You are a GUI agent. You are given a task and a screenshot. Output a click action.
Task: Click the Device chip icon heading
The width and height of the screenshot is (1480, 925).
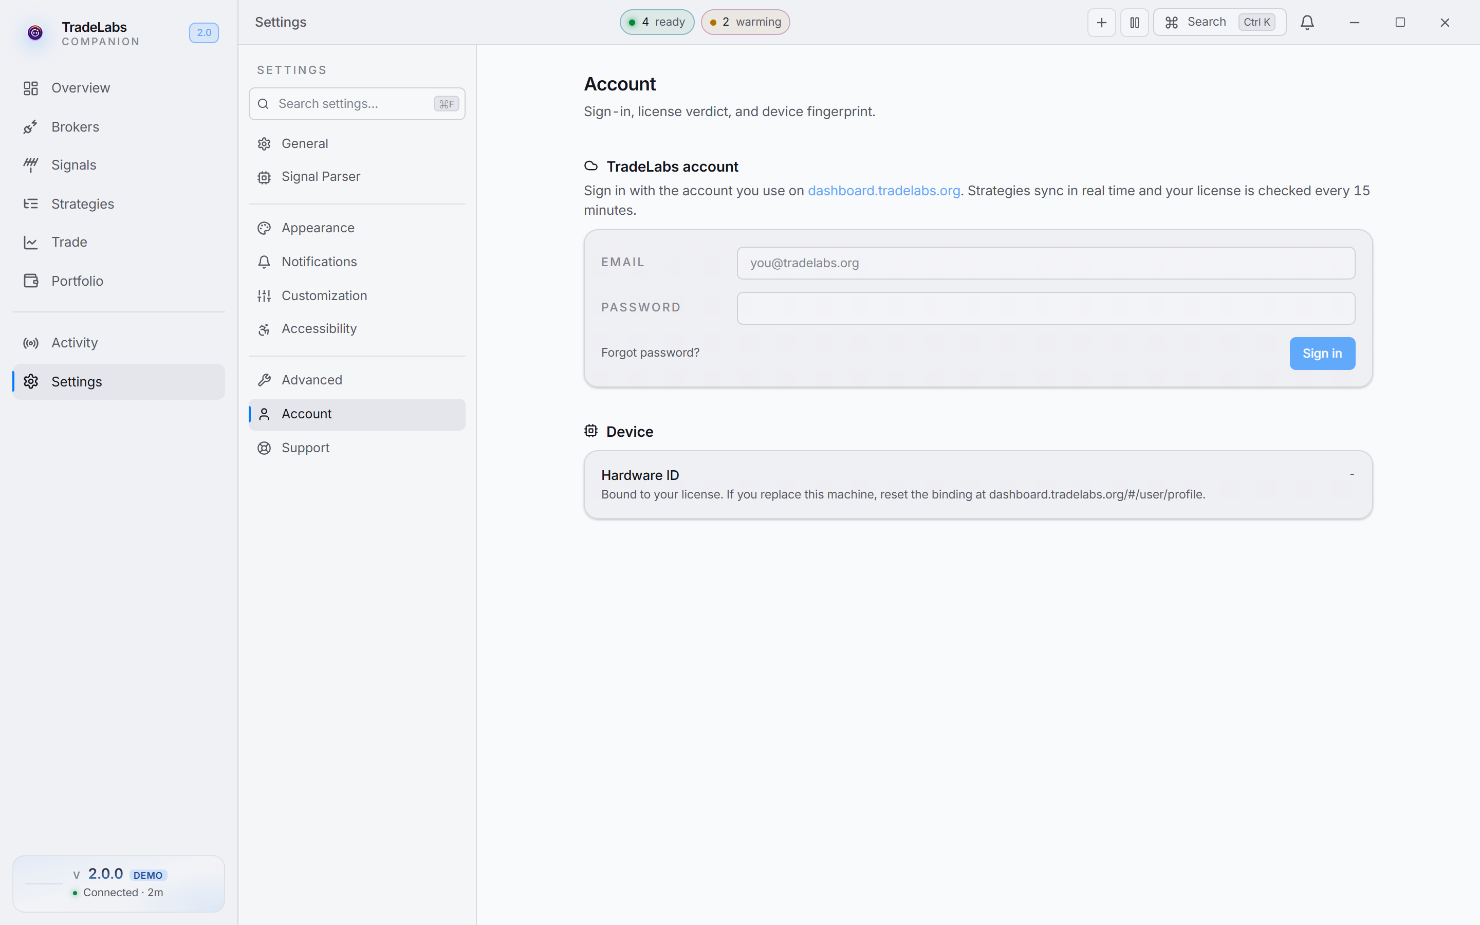pyautogui.click(x=591, y=431)
